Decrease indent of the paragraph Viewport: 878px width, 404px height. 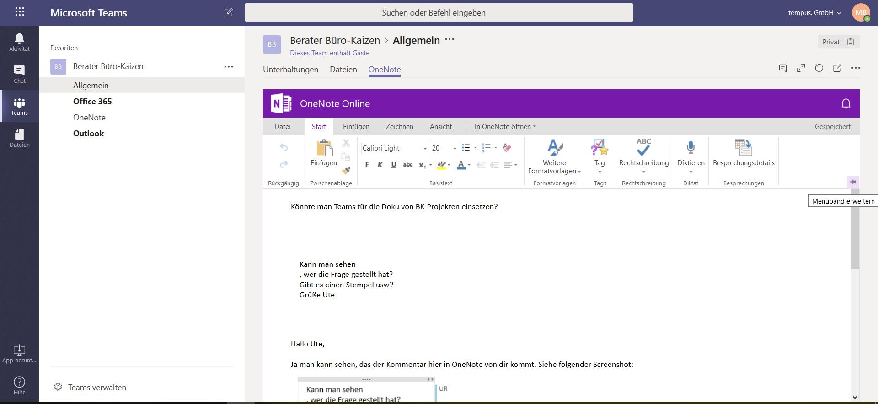(x=481, y=165)
